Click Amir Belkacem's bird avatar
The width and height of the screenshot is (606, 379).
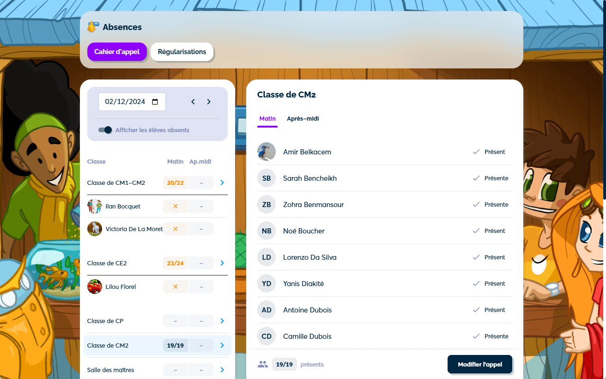267,152
